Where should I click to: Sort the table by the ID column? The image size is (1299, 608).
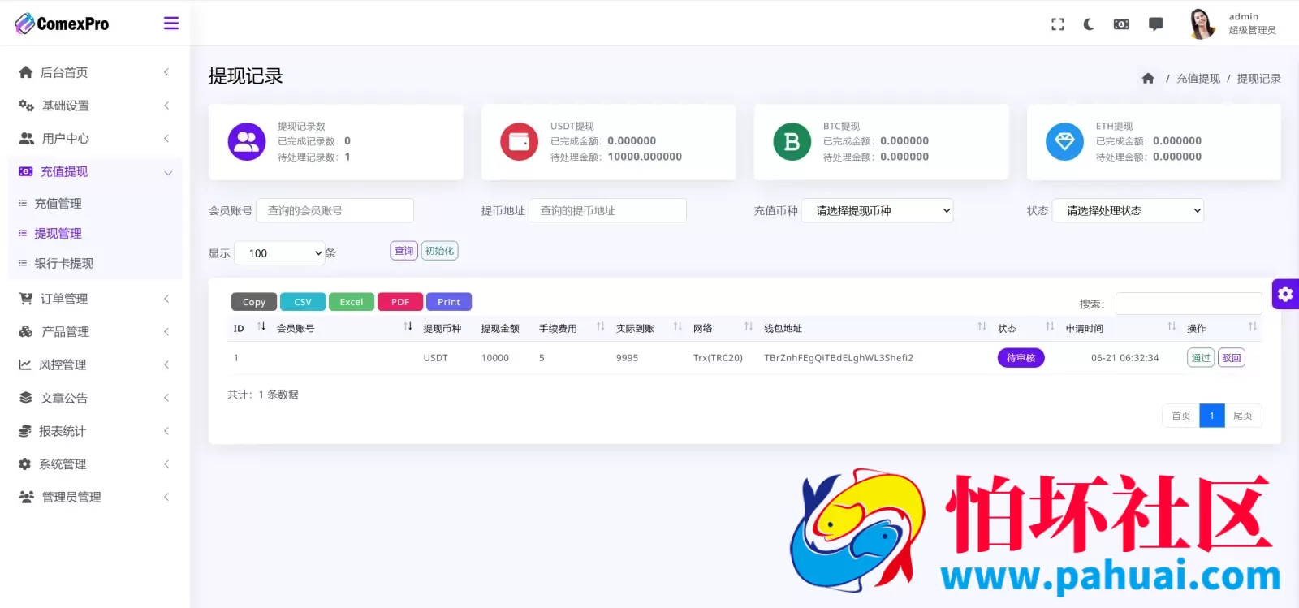(249, 328)
